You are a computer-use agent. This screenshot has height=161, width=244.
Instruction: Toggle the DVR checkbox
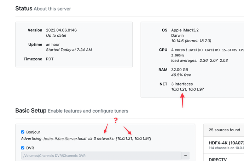(x=23, y=148)
